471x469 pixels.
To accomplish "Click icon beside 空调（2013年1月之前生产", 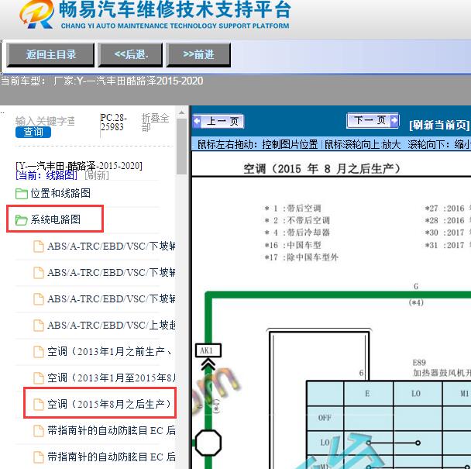I will 39,351.
